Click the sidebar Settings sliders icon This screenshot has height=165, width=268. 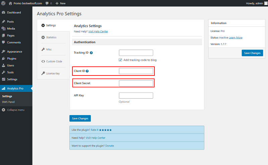(x=3, y=79)
